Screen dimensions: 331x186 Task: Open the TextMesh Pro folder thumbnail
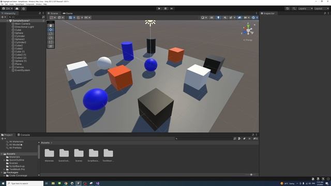click(x=108, y=153)
